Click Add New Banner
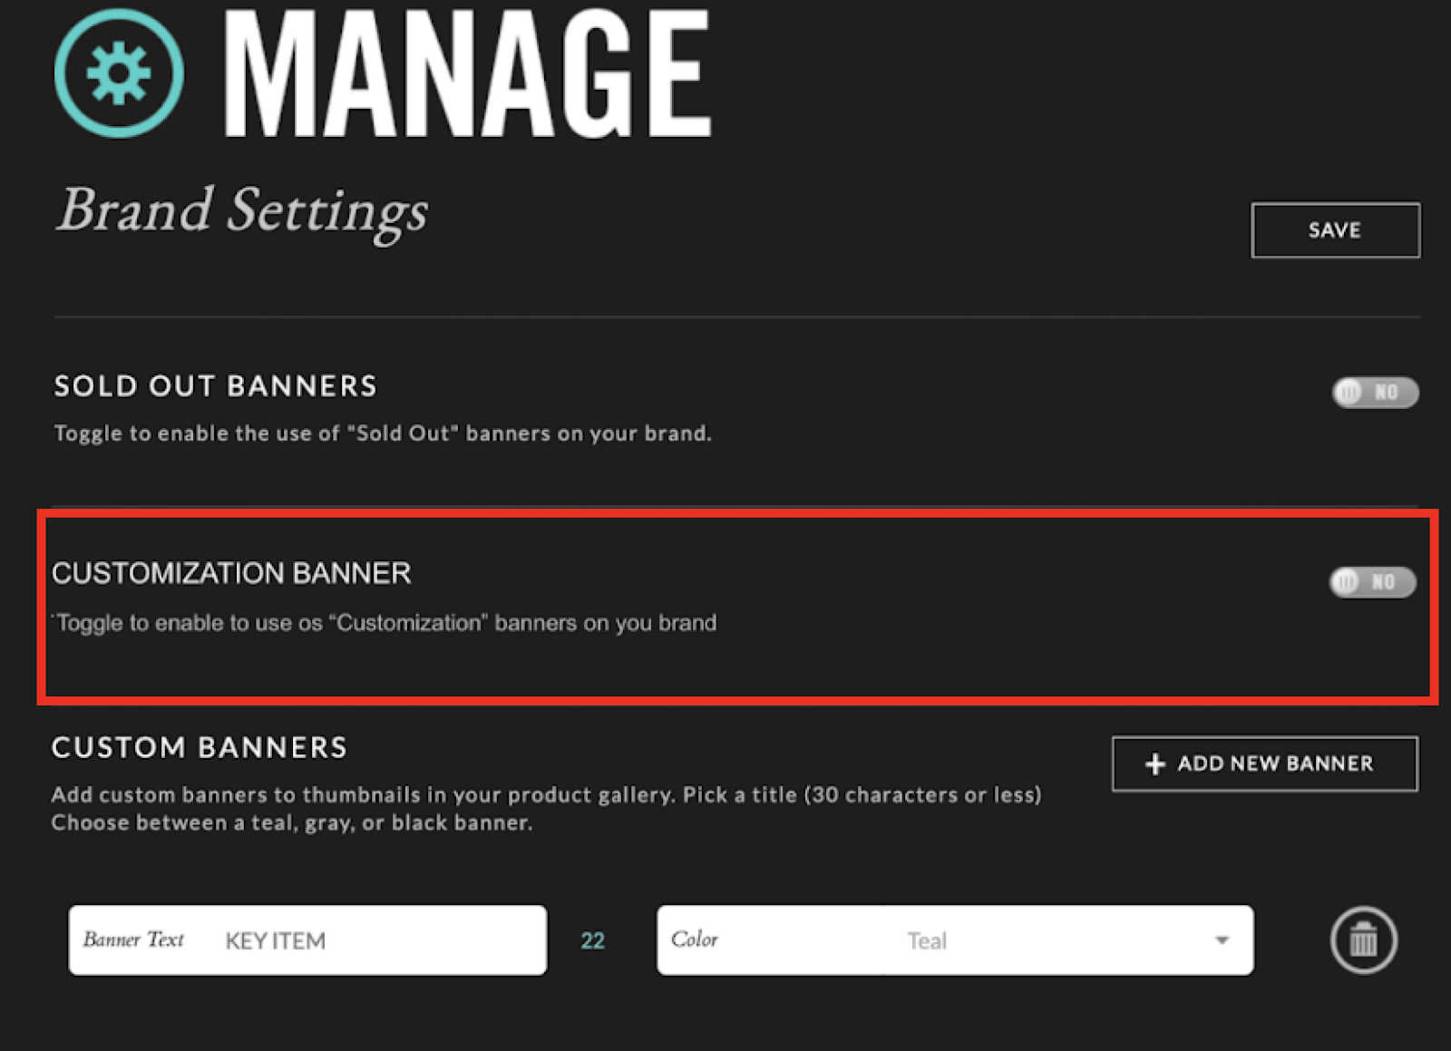The height and width of the screenshot is (1051, 1451). pyautogui.click(x=1264, y=764)
